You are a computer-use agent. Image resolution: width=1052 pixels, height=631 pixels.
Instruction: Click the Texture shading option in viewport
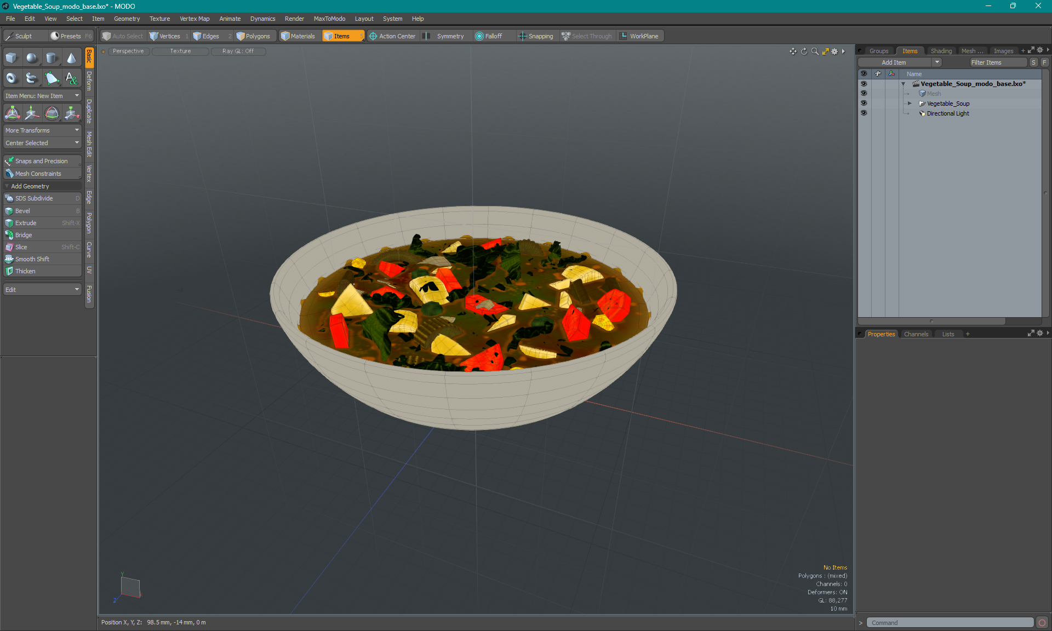tap(180, 51)
